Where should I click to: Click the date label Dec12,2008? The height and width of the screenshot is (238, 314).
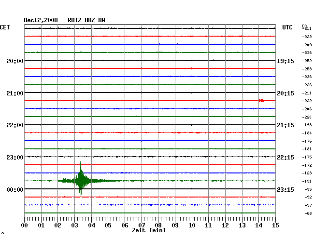(x=41, y=20)
